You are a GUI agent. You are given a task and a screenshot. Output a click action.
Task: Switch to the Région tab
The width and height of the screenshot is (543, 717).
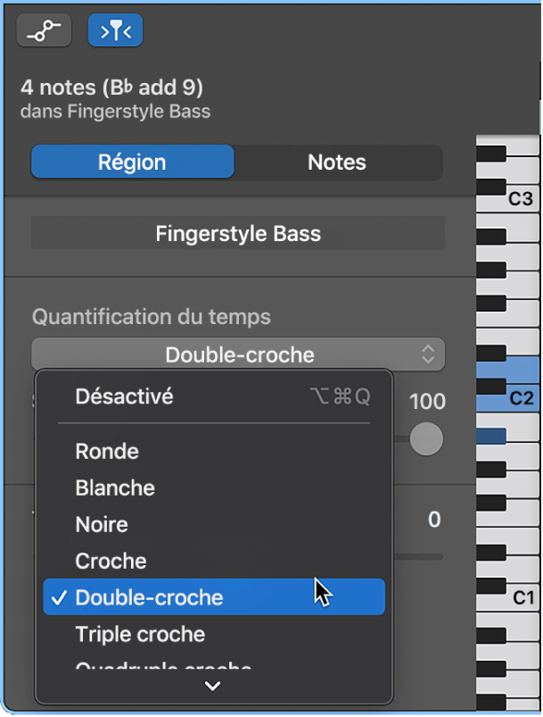tap(132, 162)
